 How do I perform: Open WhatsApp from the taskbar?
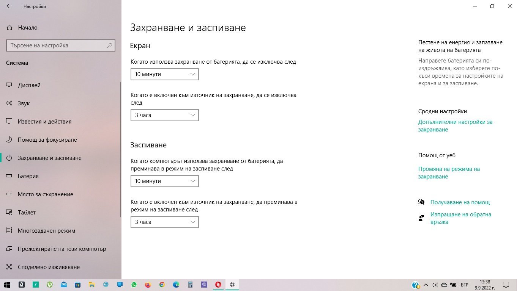[x=134, y=285]
